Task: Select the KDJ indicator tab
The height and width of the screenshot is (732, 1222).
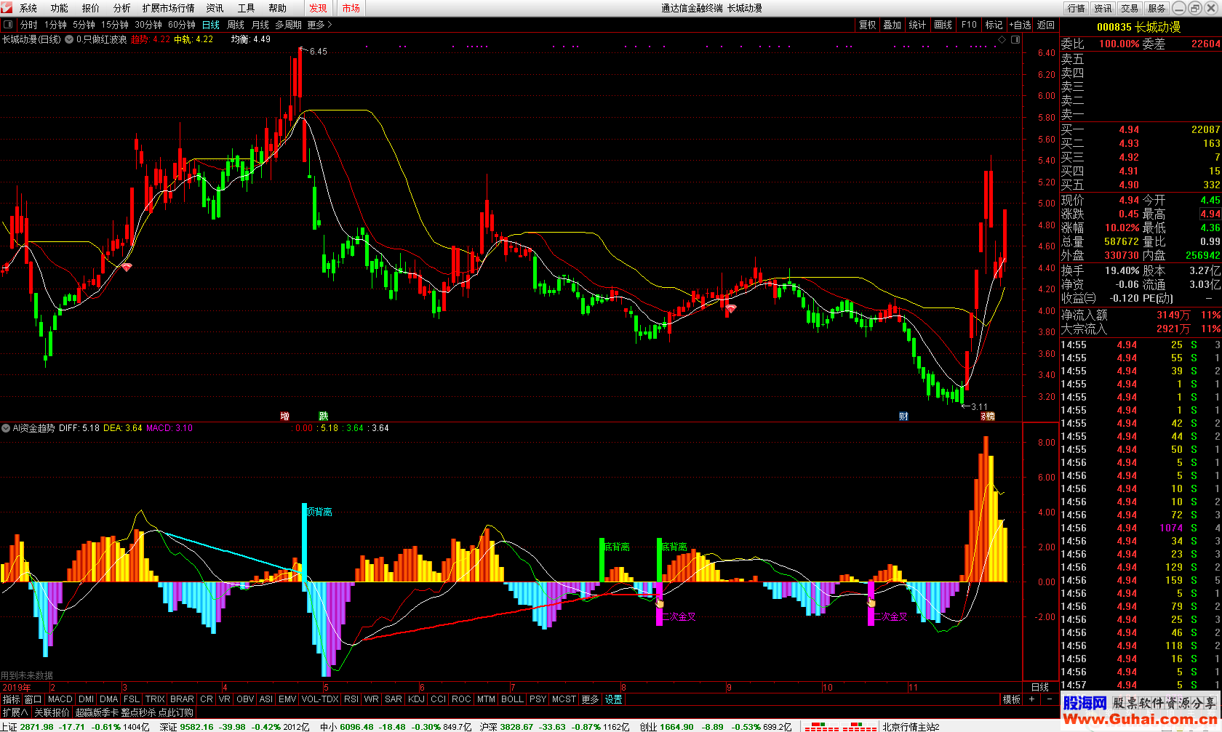Action: [x=416, y=699]
